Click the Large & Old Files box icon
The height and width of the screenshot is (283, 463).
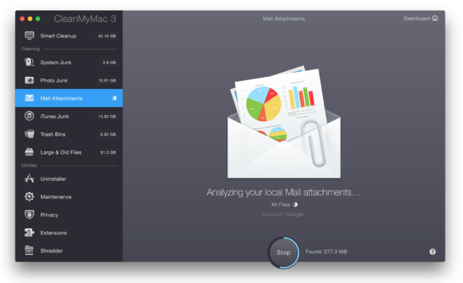click(x=29, y=152)
